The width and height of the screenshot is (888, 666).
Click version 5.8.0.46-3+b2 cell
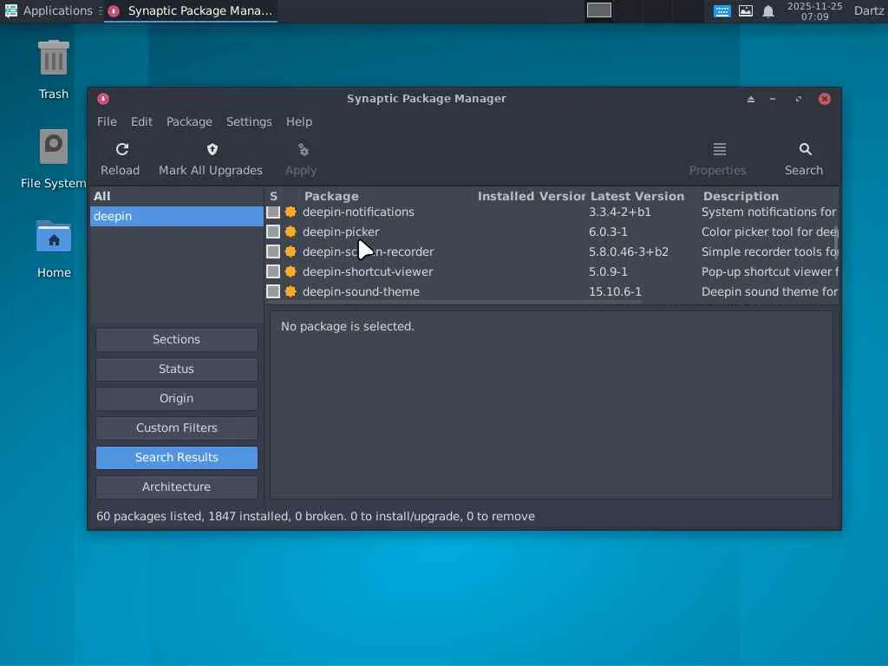click(x=629, y=251)
